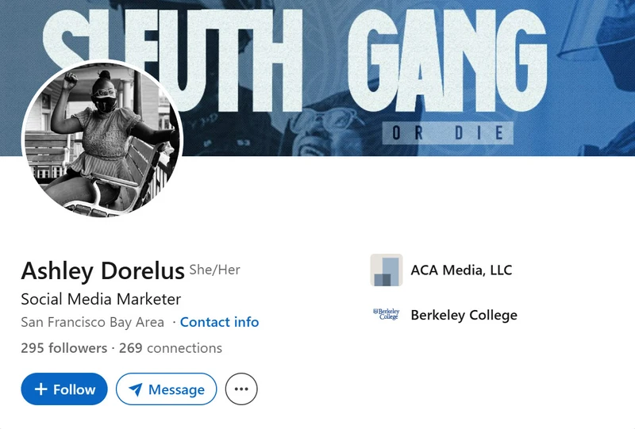The height and width of the screenshot is (429, 635).
Task: Click the paper plane message icon
Action: click(135, 389)
